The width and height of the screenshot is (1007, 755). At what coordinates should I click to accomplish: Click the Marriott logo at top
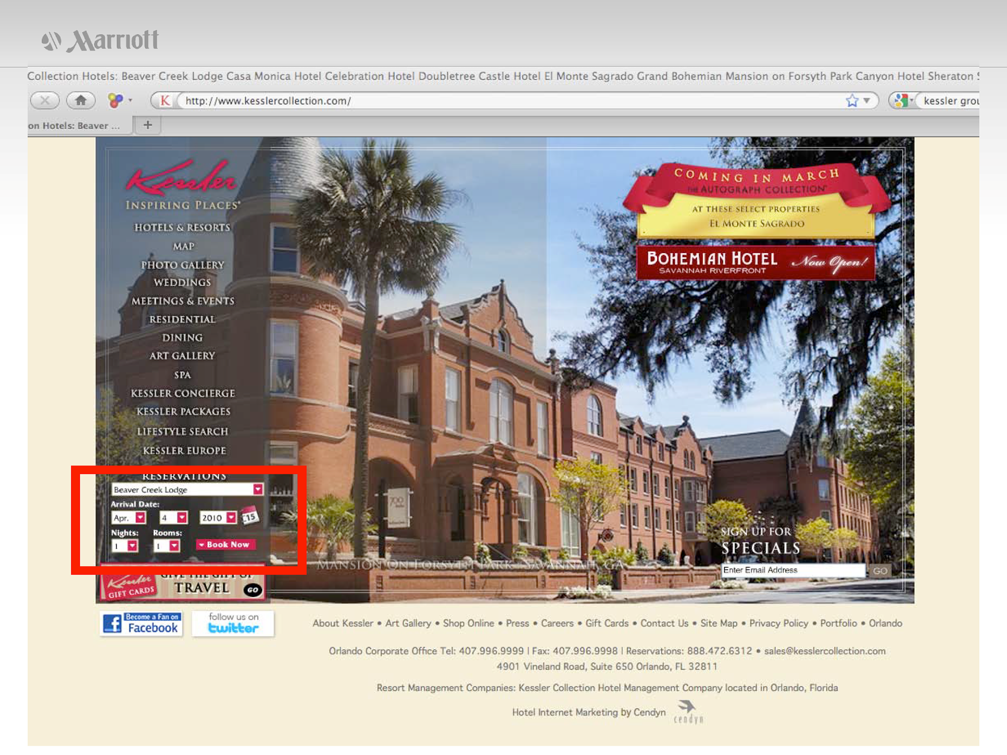tap(100, 40)
